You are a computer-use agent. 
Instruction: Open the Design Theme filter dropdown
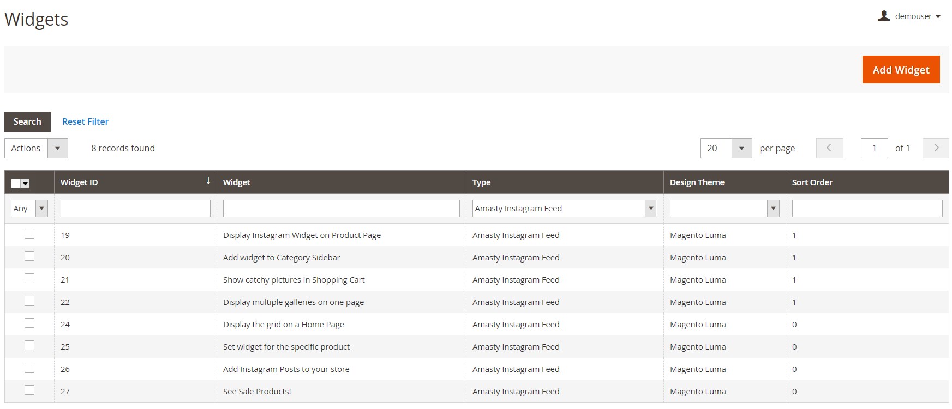point(724,209)
